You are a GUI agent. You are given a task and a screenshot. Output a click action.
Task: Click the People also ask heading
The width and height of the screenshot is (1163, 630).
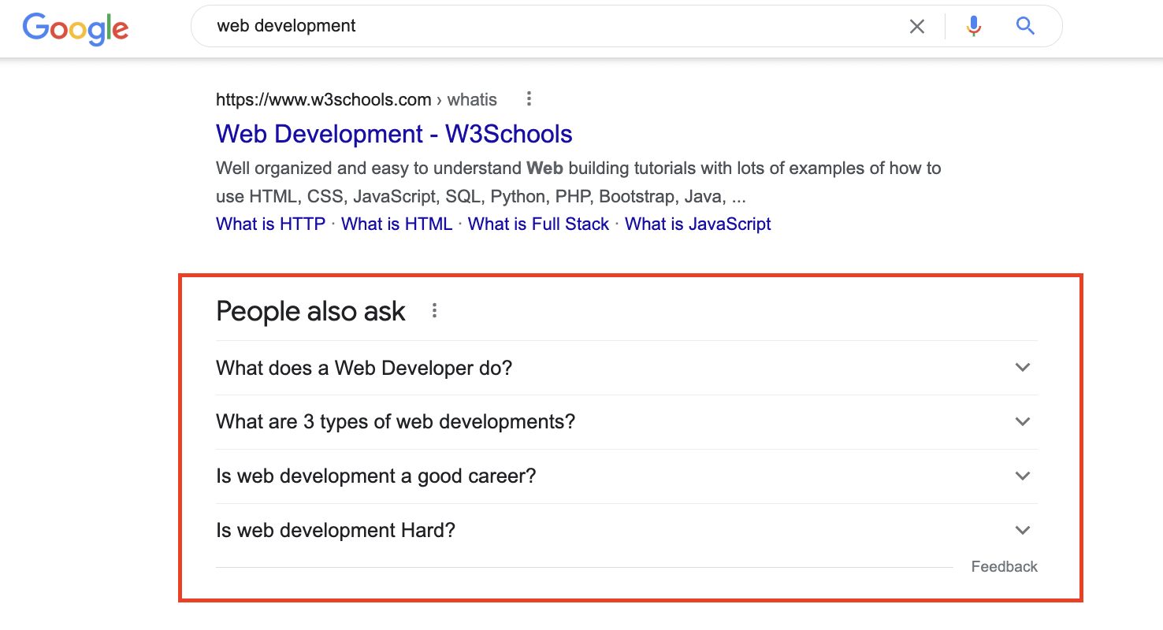coord(310,311)
